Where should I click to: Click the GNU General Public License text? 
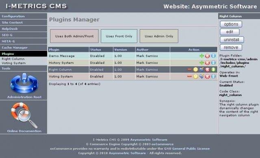(x=187, y=149)
